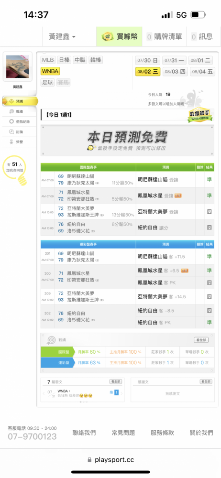Switch to the 足球 category
The image size is (221, 478).
point(48,82)
